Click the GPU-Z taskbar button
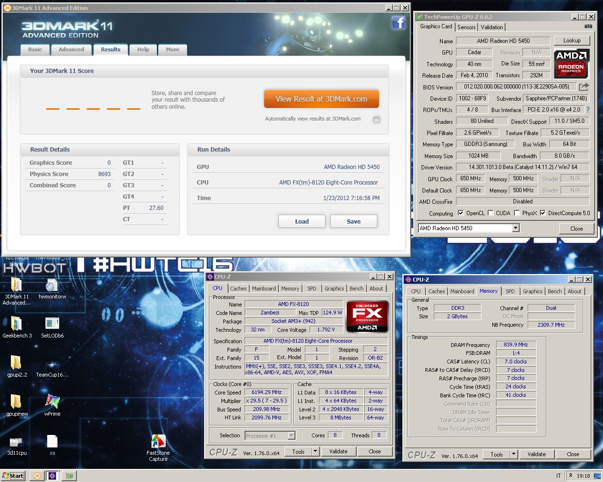 click(x=69, y=475)
